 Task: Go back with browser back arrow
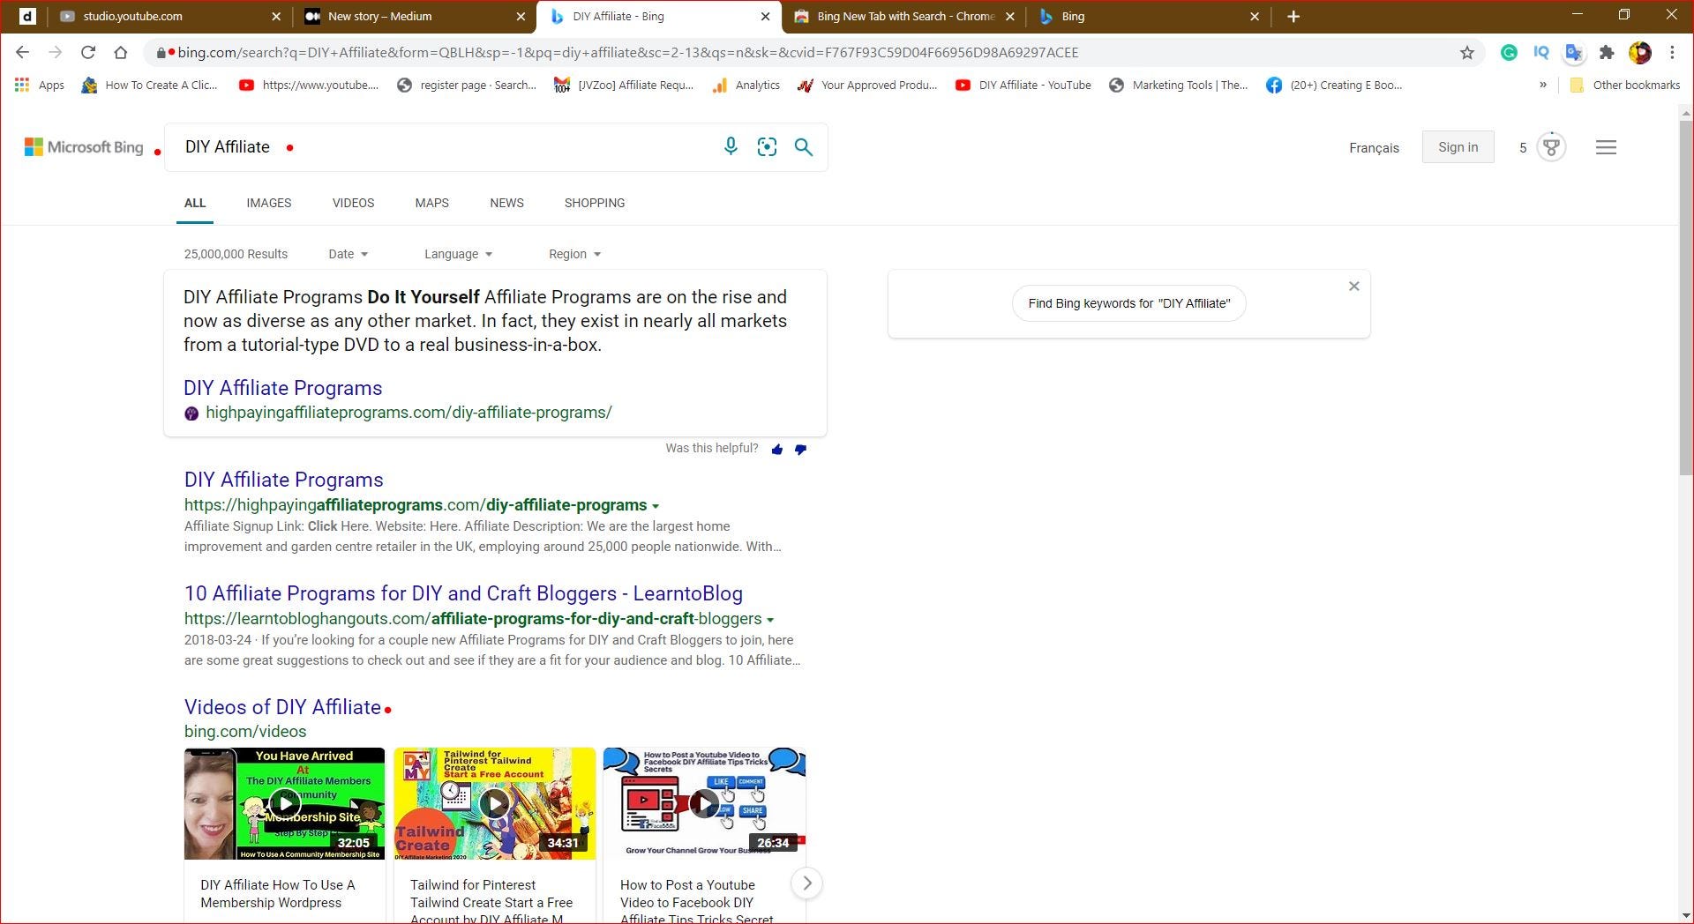click(x=22, y=52)
